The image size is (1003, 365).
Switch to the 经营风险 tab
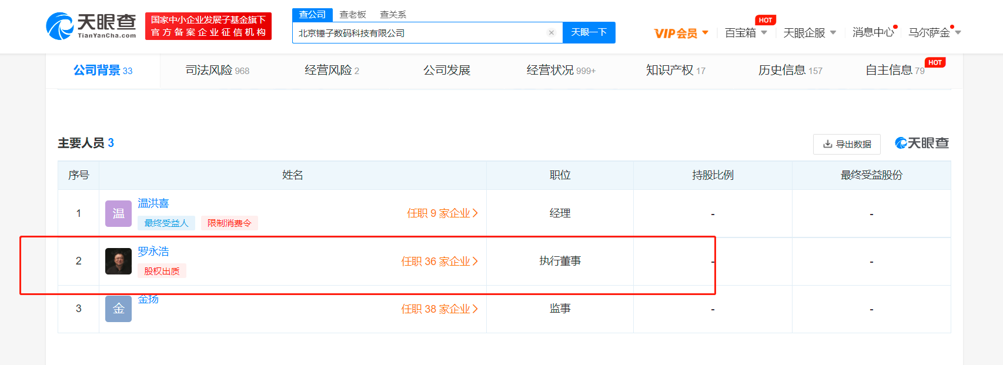[332, 71]
